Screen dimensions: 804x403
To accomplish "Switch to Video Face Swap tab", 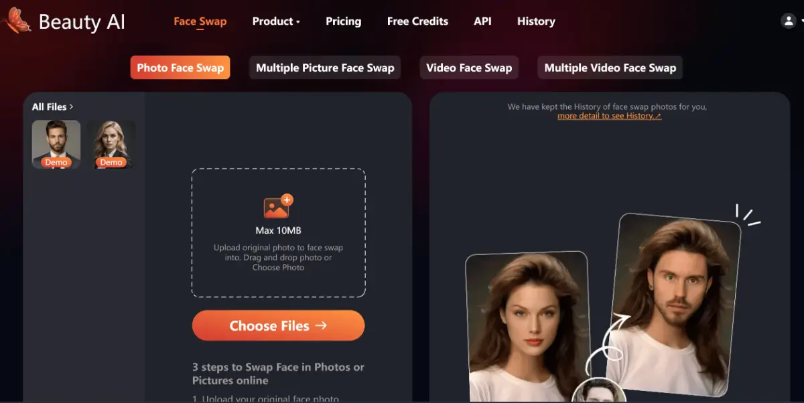I will 469,68.
